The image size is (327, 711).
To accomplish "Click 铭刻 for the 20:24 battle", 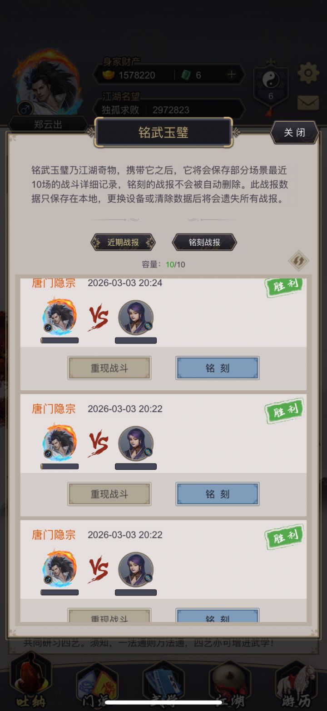I will (x=218, y=368).
